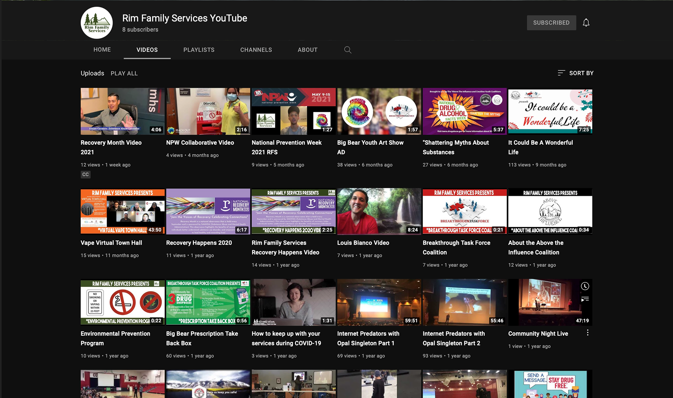Image resolution: width=673 pixels, height=398 pixels.
Task: Click Breakthrough Task Force Coalition title
Action: point(456,247)
